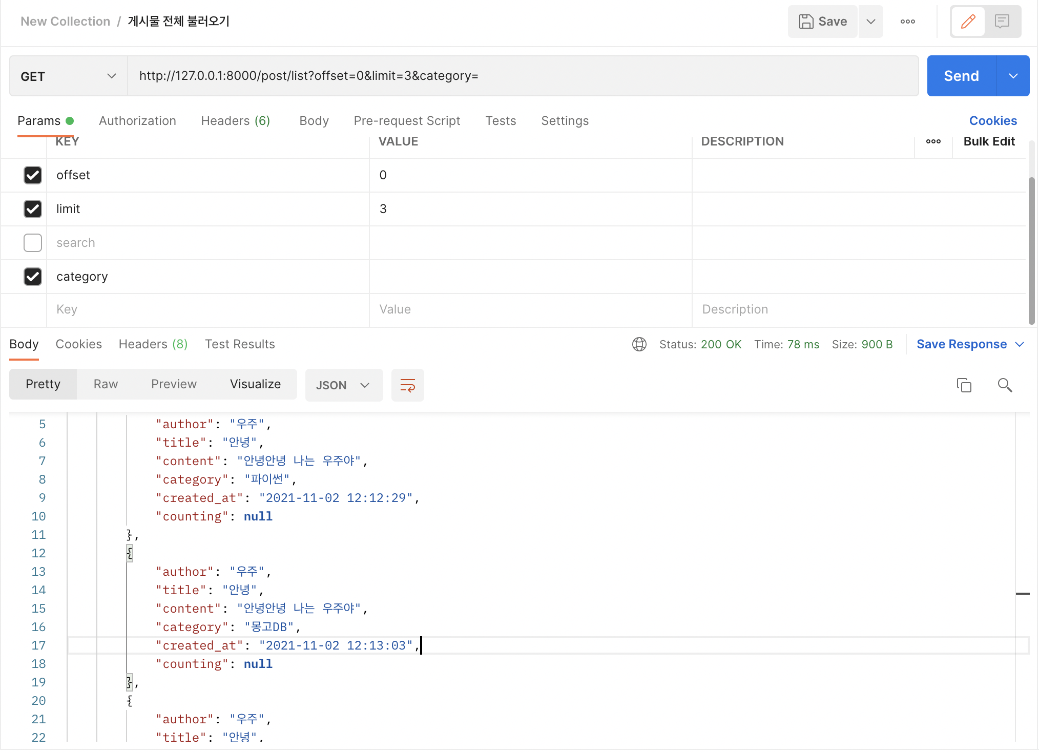Disable the category parameter checkbox
This screenshot has height=753, width=1039.
33,277
